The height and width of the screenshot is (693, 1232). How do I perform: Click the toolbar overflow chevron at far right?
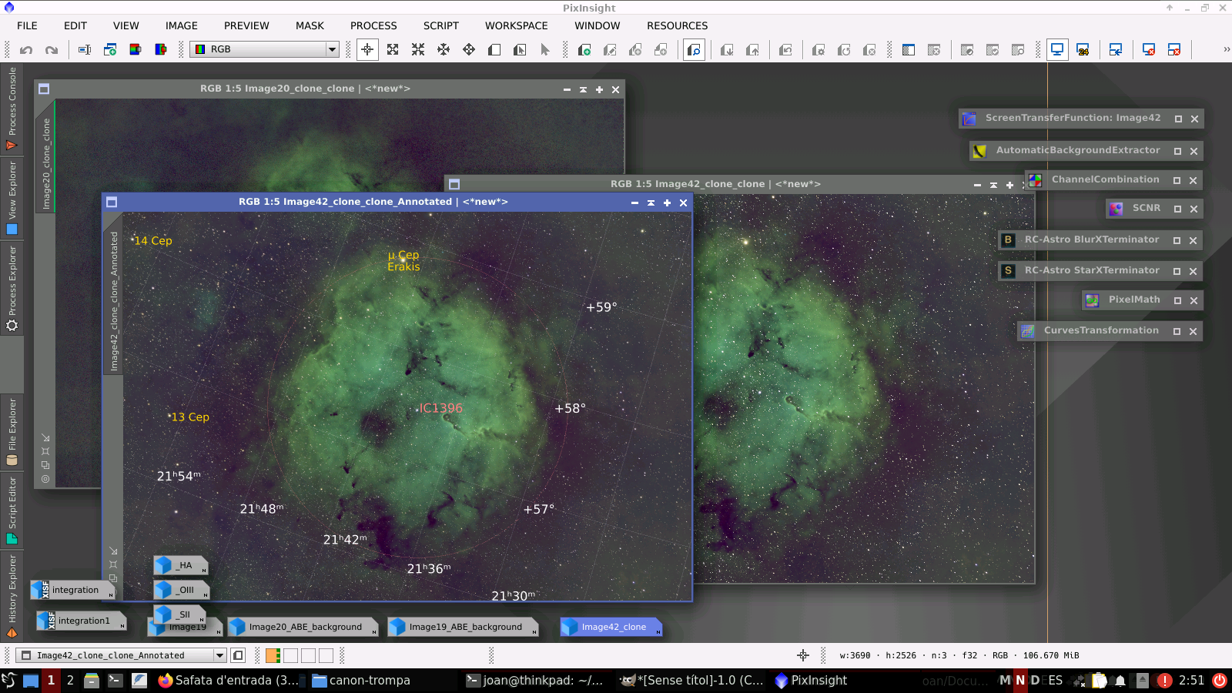coord(1226,50)
